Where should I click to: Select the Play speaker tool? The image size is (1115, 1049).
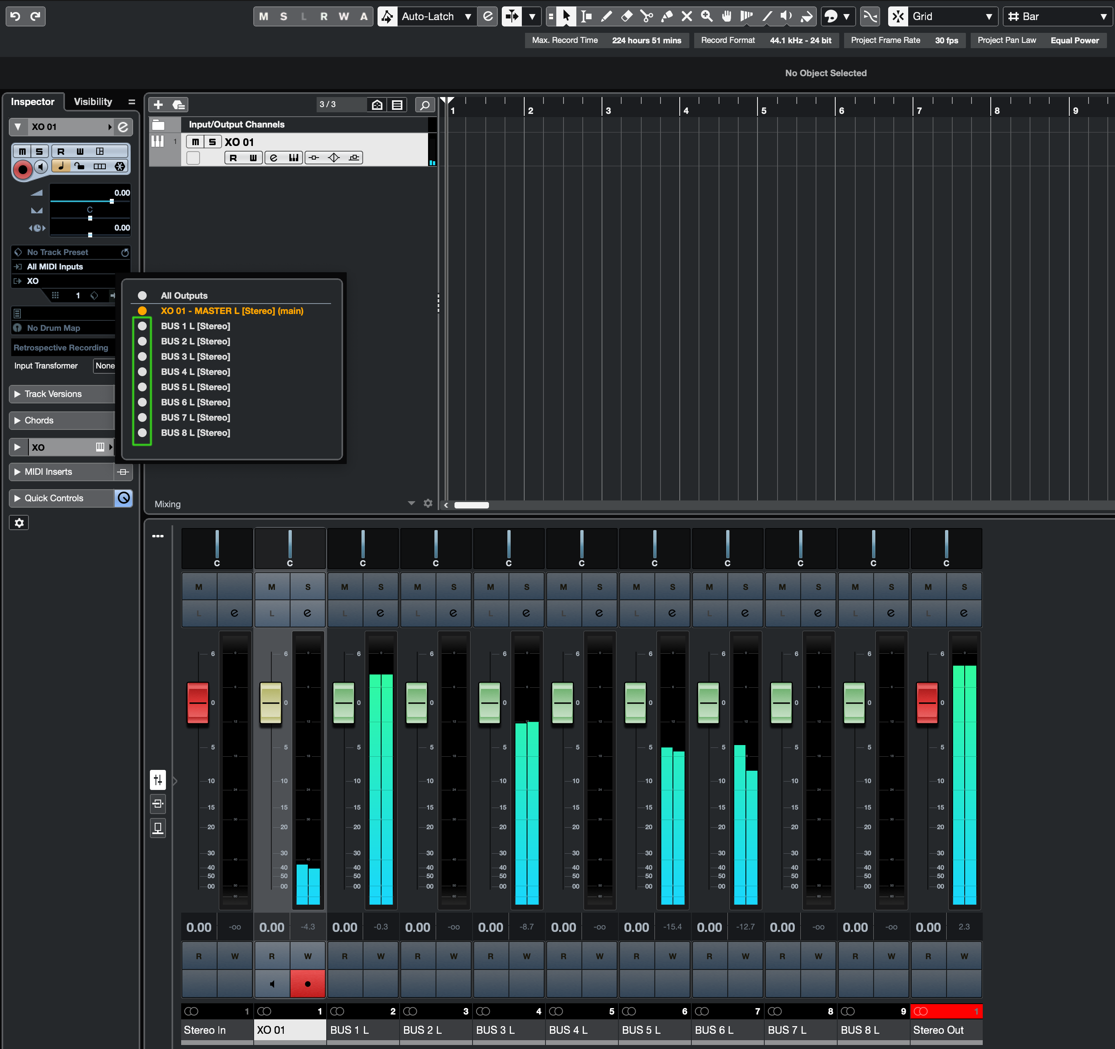(786, 16)
